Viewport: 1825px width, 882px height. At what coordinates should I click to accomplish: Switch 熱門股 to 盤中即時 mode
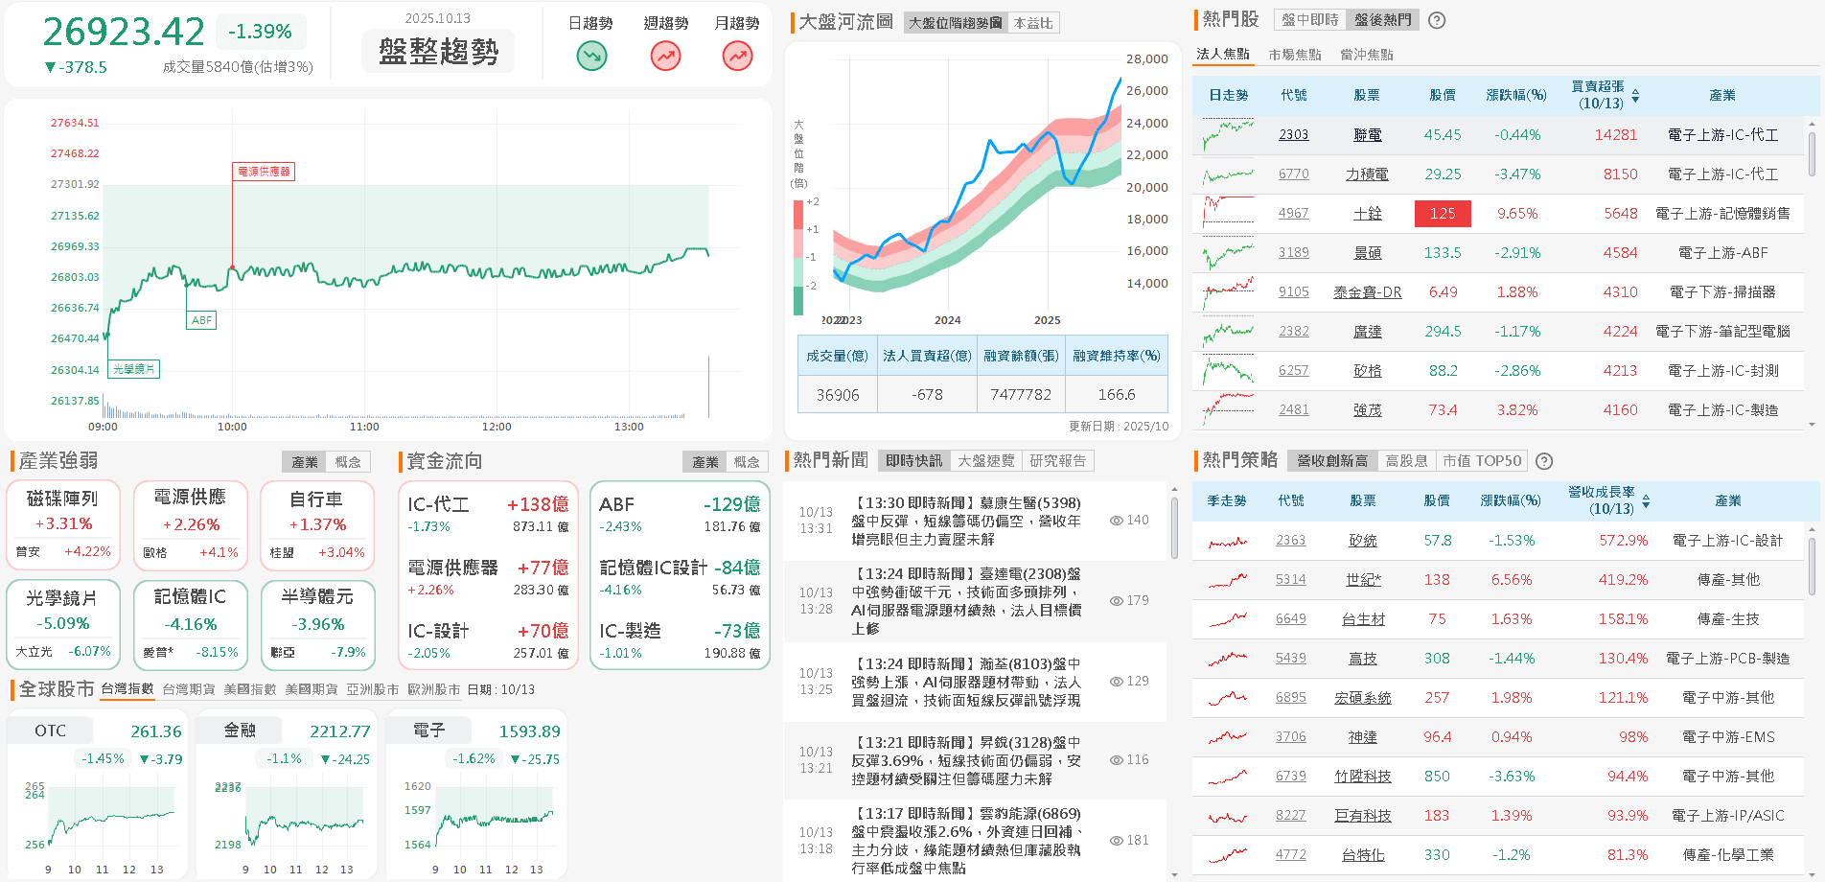1309,20
